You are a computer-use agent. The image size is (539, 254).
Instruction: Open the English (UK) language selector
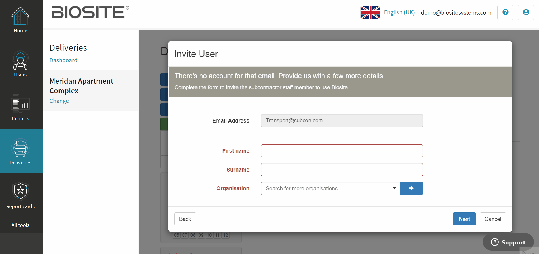pyautogui.click(x=399, y=12)
